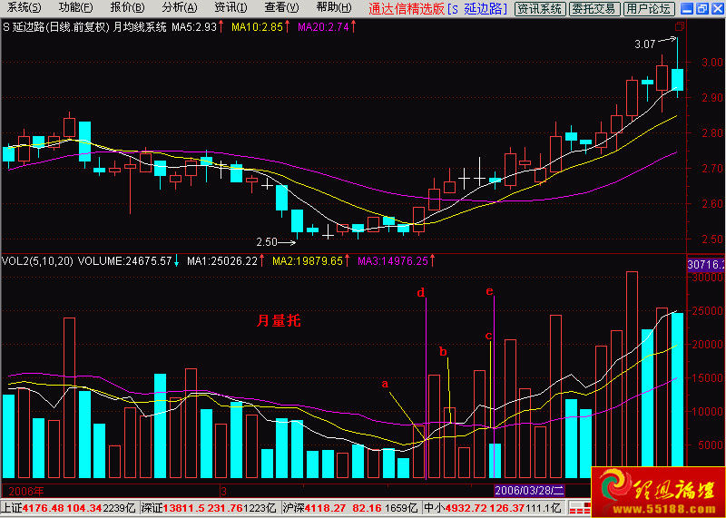Click the 月量托 label in volume panel
Image resolution: width=726 pixels, height=518 pixels.
278,320
